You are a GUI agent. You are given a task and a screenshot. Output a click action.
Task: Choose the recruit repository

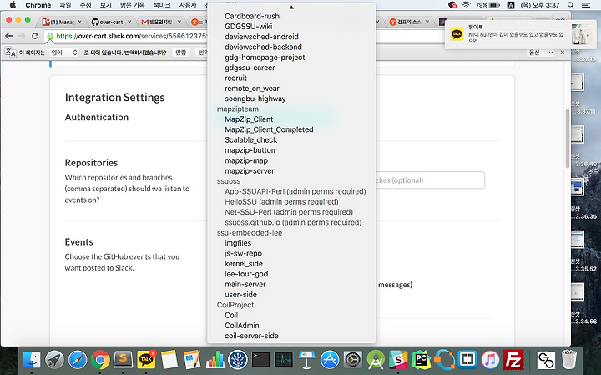[235, 79]
